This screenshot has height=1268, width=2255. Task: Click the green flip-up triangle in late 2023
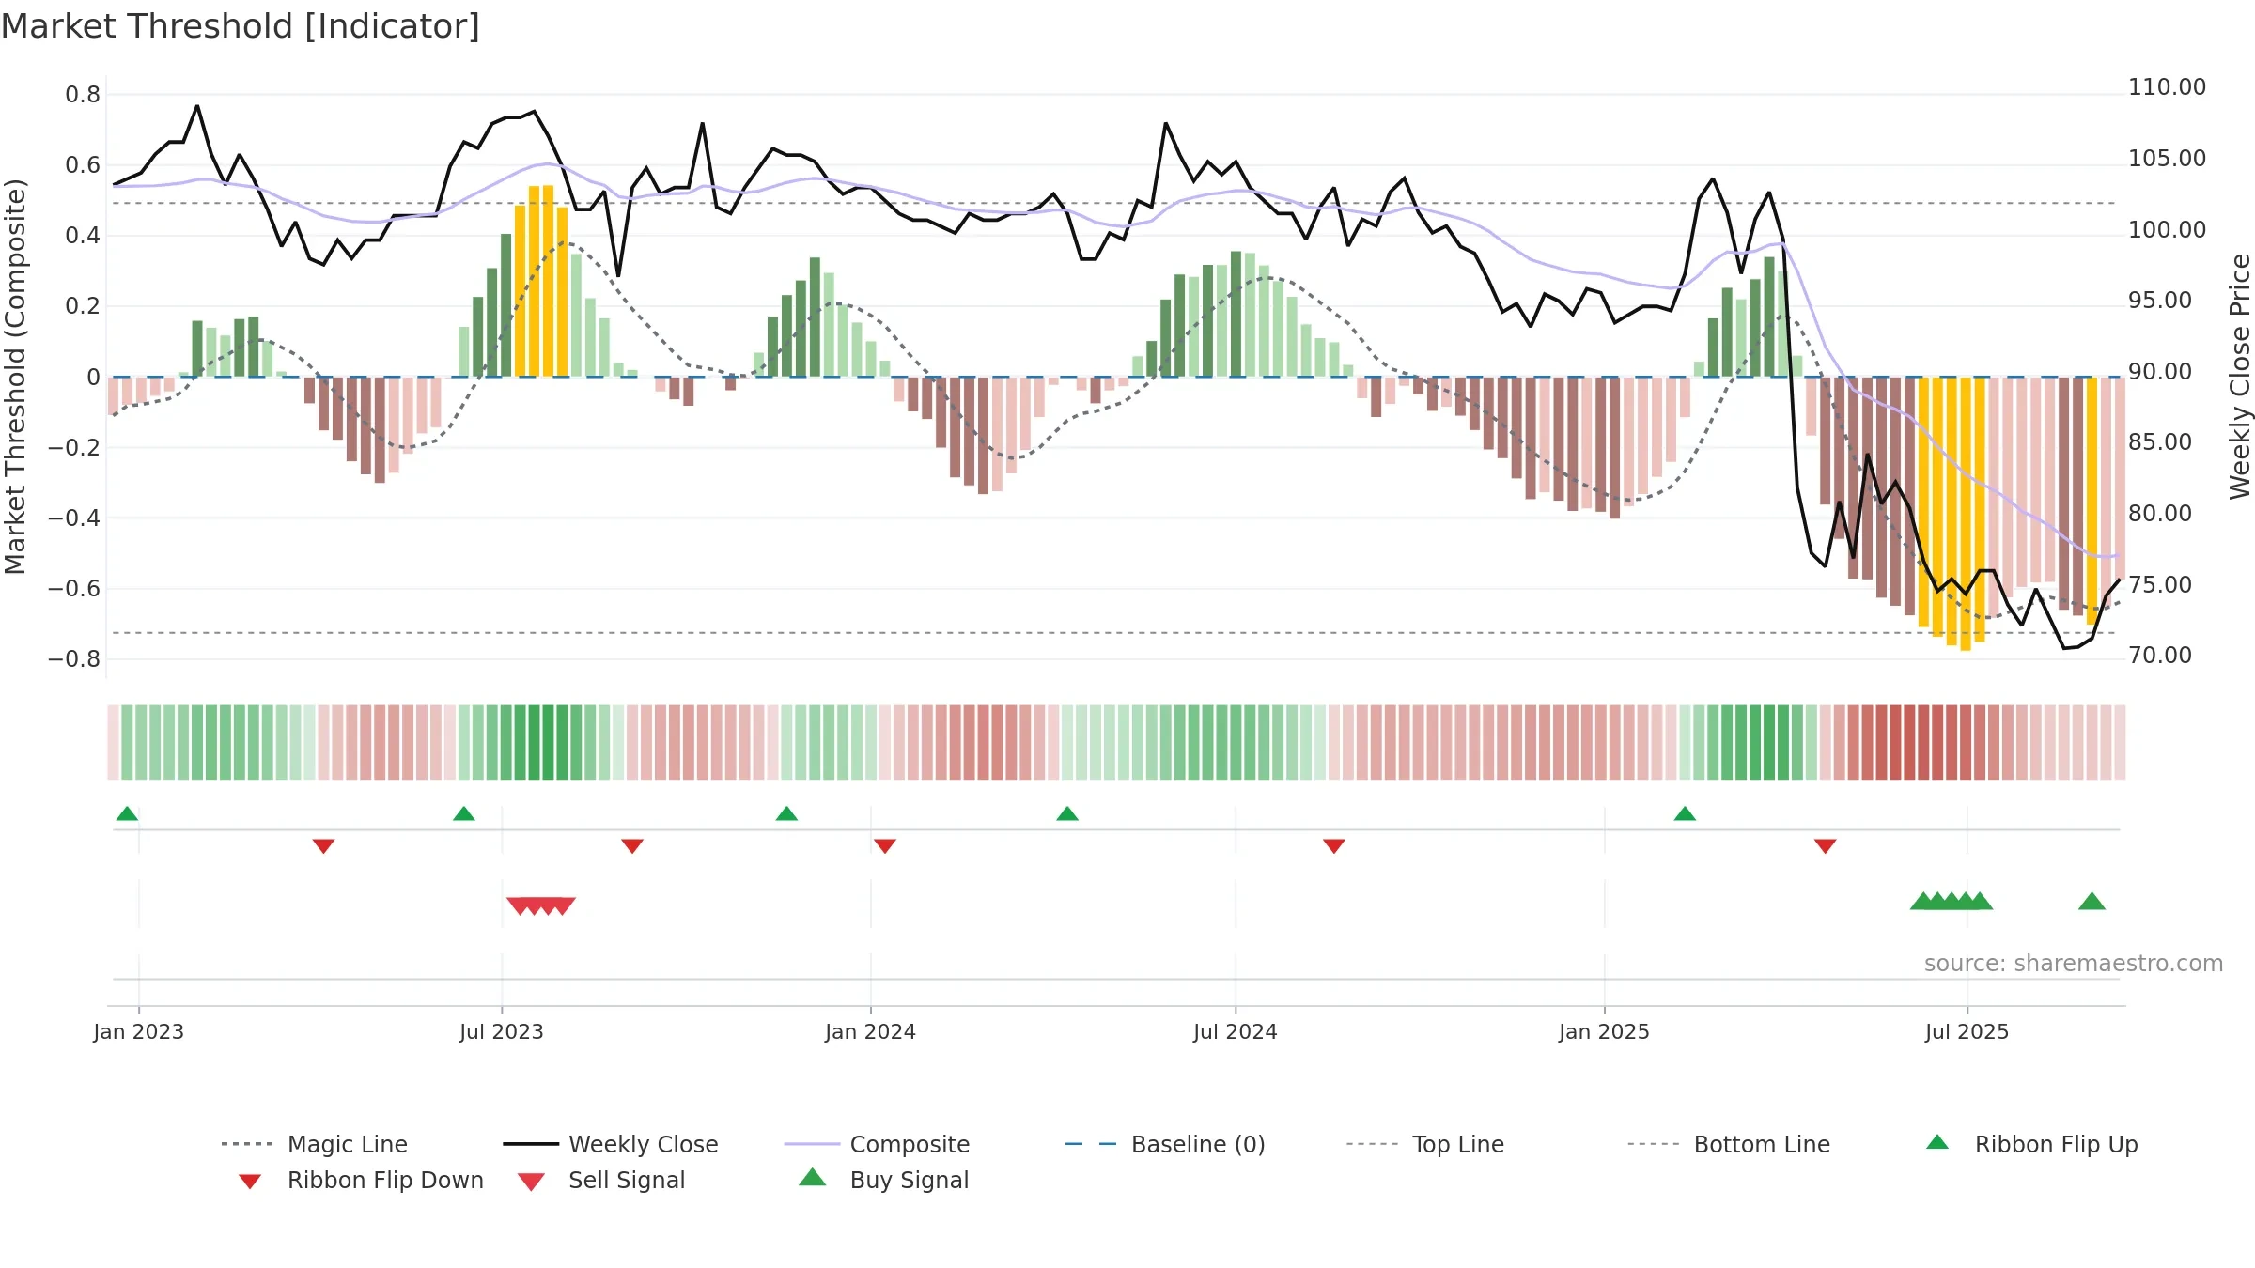point(786,813)
